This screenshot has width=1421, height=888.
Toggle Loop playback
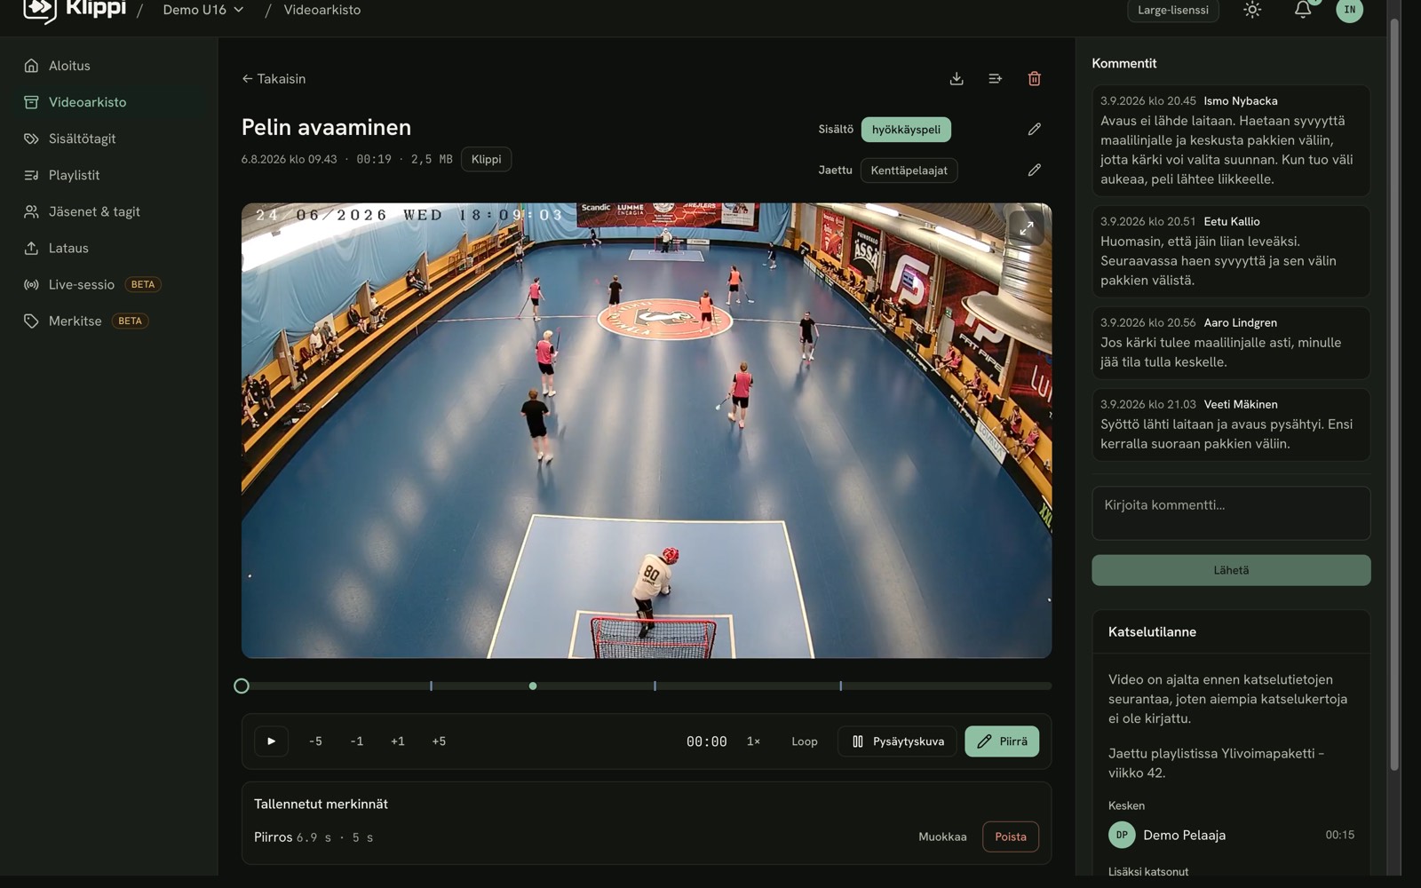[x=805, y=741]
